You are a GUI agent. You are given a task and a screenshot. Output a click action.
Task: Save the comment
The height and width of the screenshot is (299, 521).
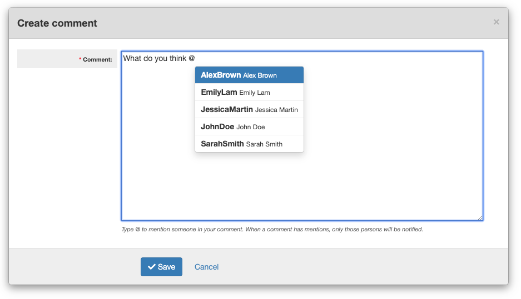tap(161, 267)
